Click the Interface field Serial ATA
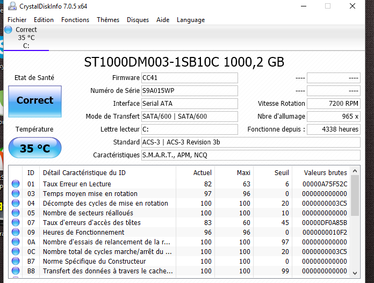This screenshot has width=374, height=283. coord(190,104)
